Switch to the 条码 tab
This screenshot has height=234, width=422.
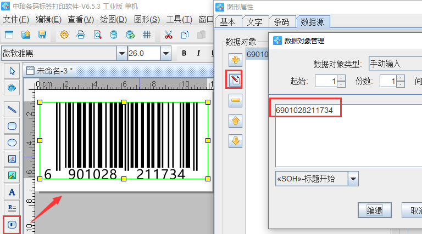(x=281, y=22)
